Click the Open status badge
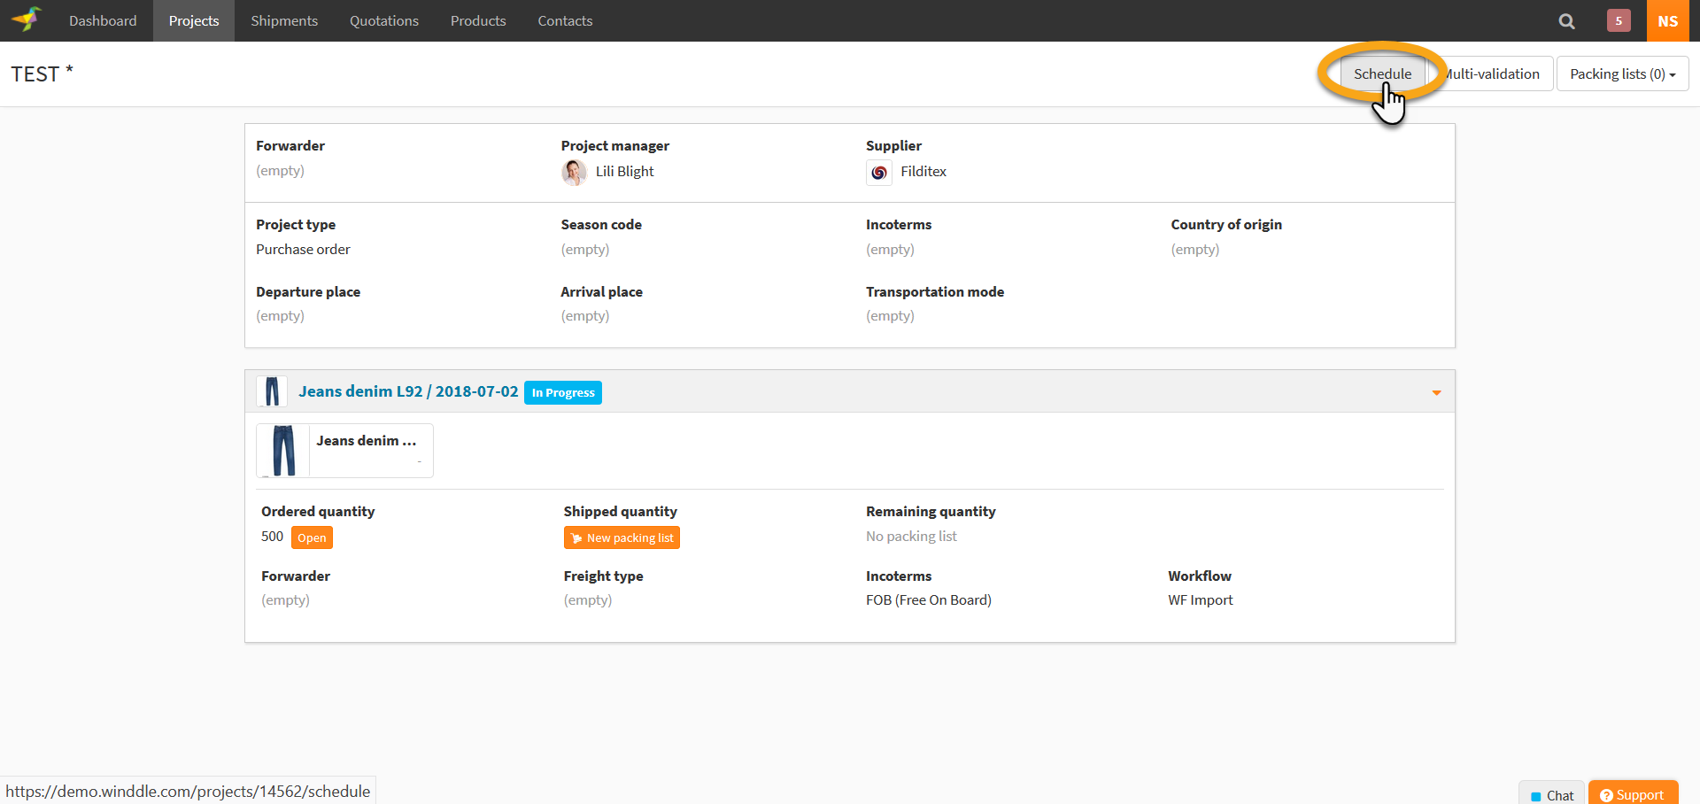 click(312, 537)
